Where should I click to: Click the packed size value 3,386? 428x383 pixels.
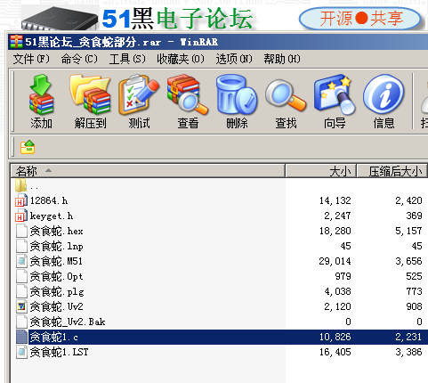click(408, 352)
